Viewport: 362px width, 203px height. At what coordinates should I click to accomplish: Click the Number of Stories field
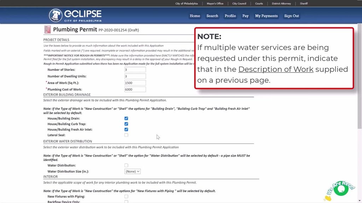coord(135,69)
